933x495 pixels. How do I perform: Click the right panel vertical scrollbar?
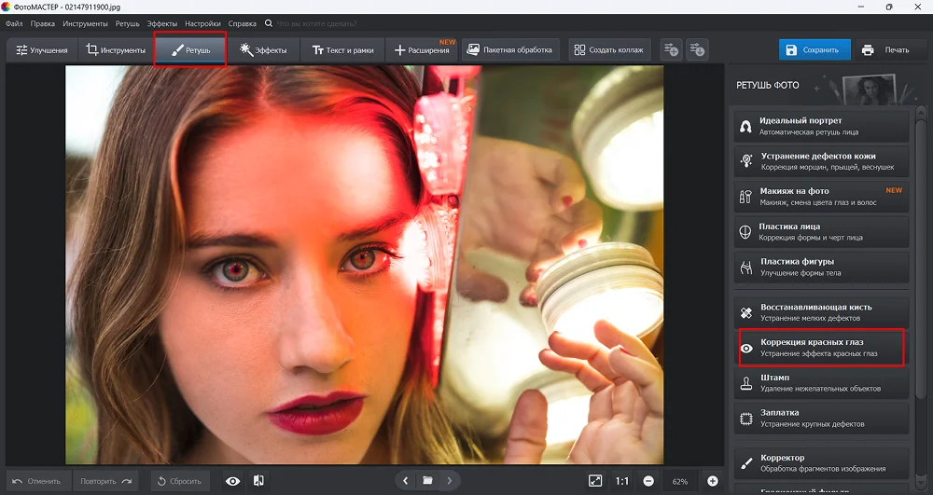tap(921, 261)
